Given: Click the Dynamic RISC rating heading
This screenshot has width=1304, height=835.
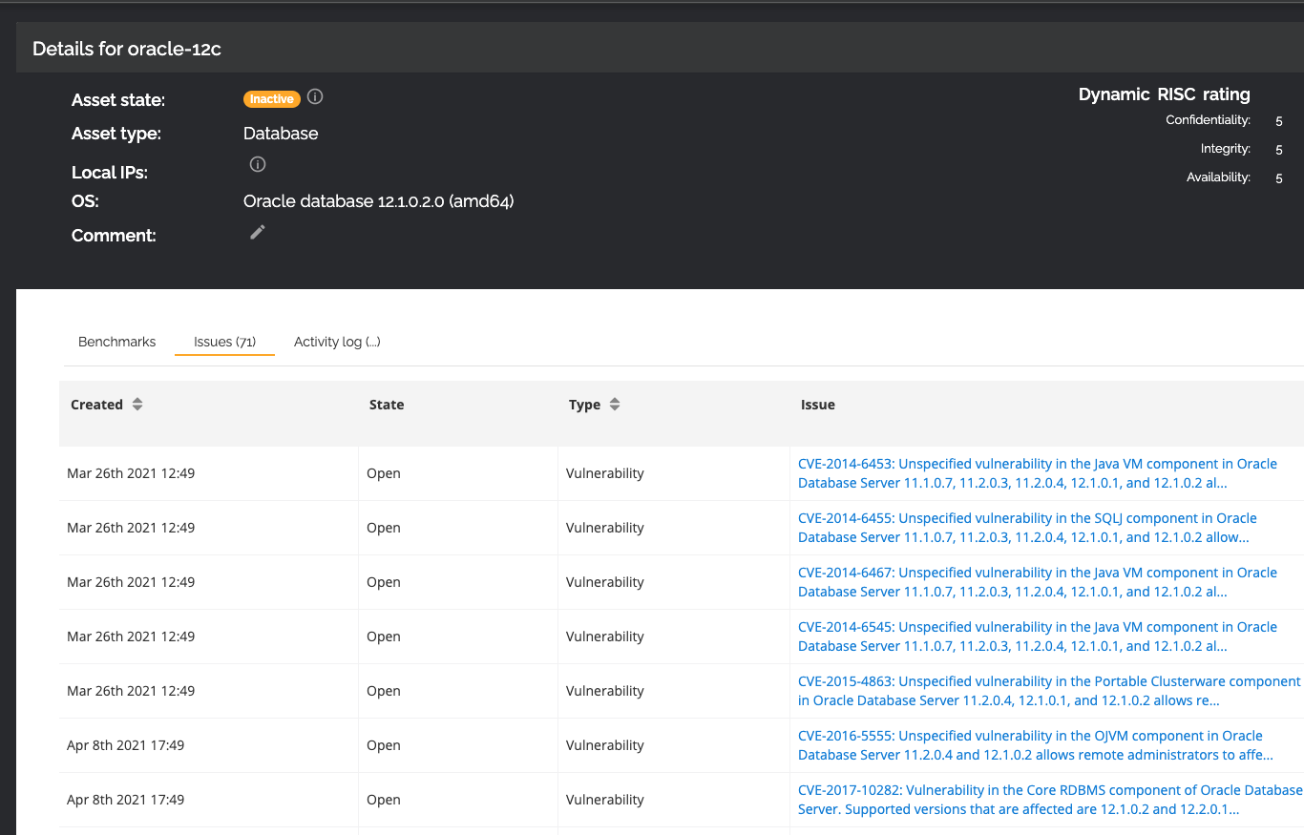Looking at the screenshot, I should tap(1164, 94).
